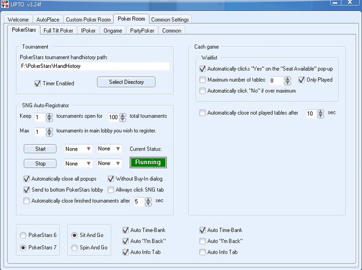This screenshot has height=270, width=362.
Task: Adjust the maximum number of tables spinner arrows
Action: [x=288, y=81]
